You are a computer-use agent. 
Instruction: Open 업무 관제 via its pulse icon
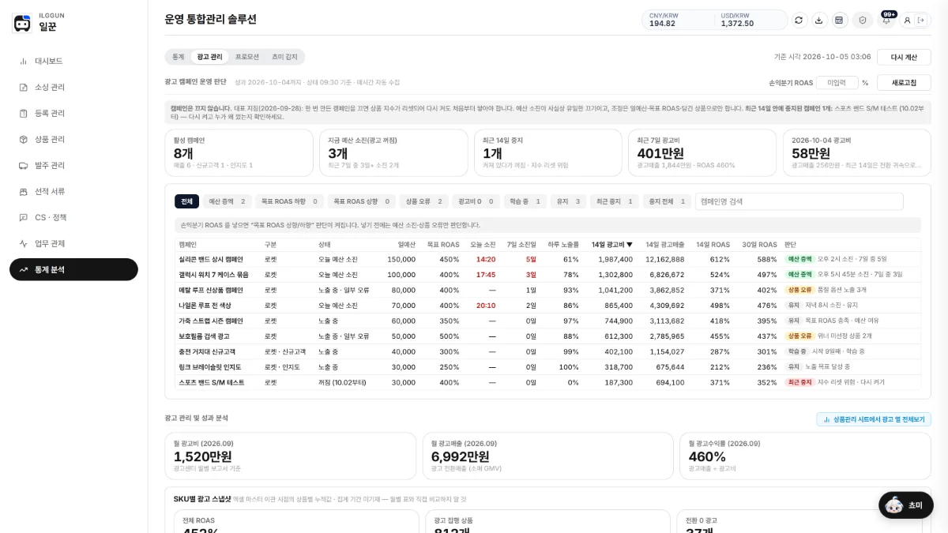[23, 243]
